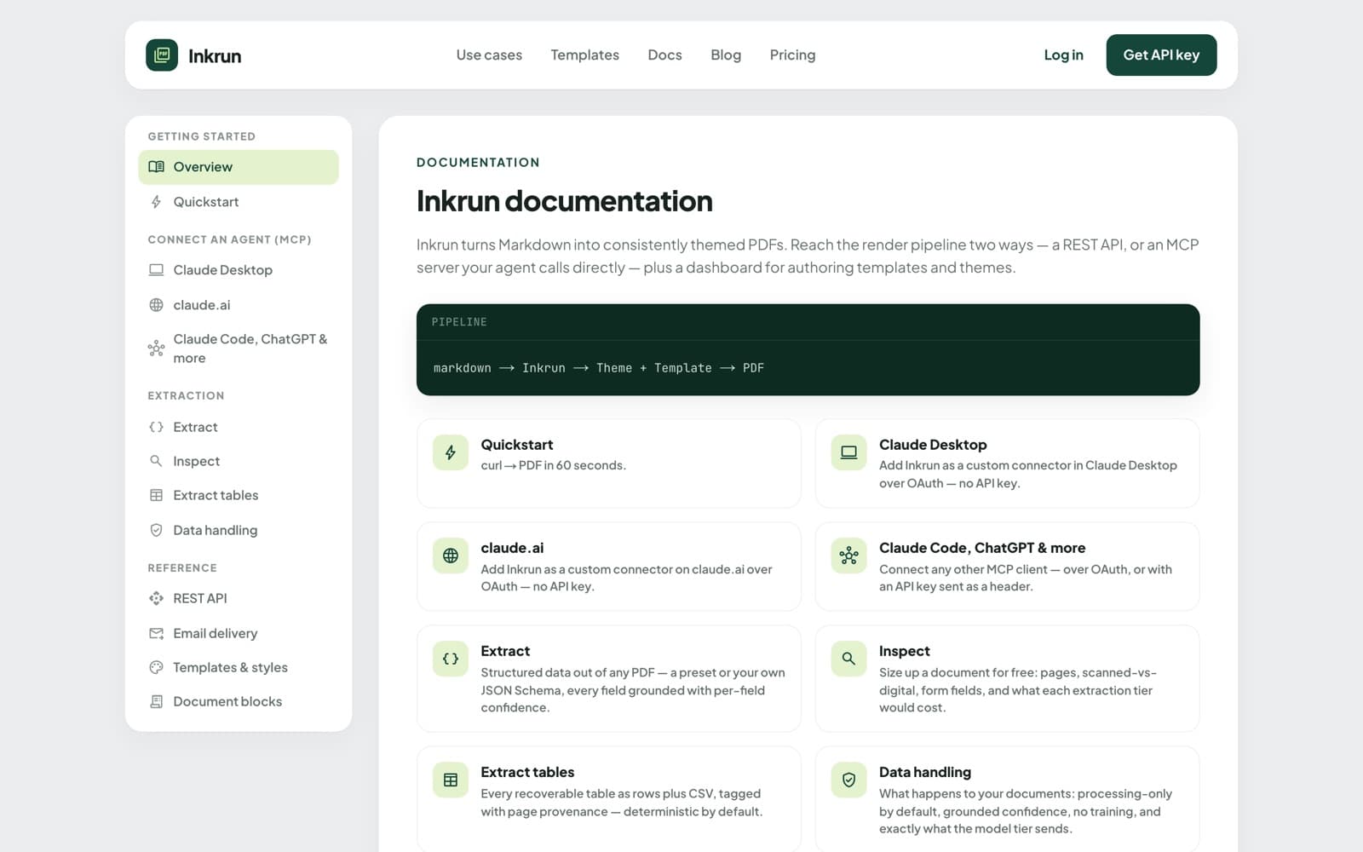
Task: Open REST API reference in sidebar
Action: (239, 598)
